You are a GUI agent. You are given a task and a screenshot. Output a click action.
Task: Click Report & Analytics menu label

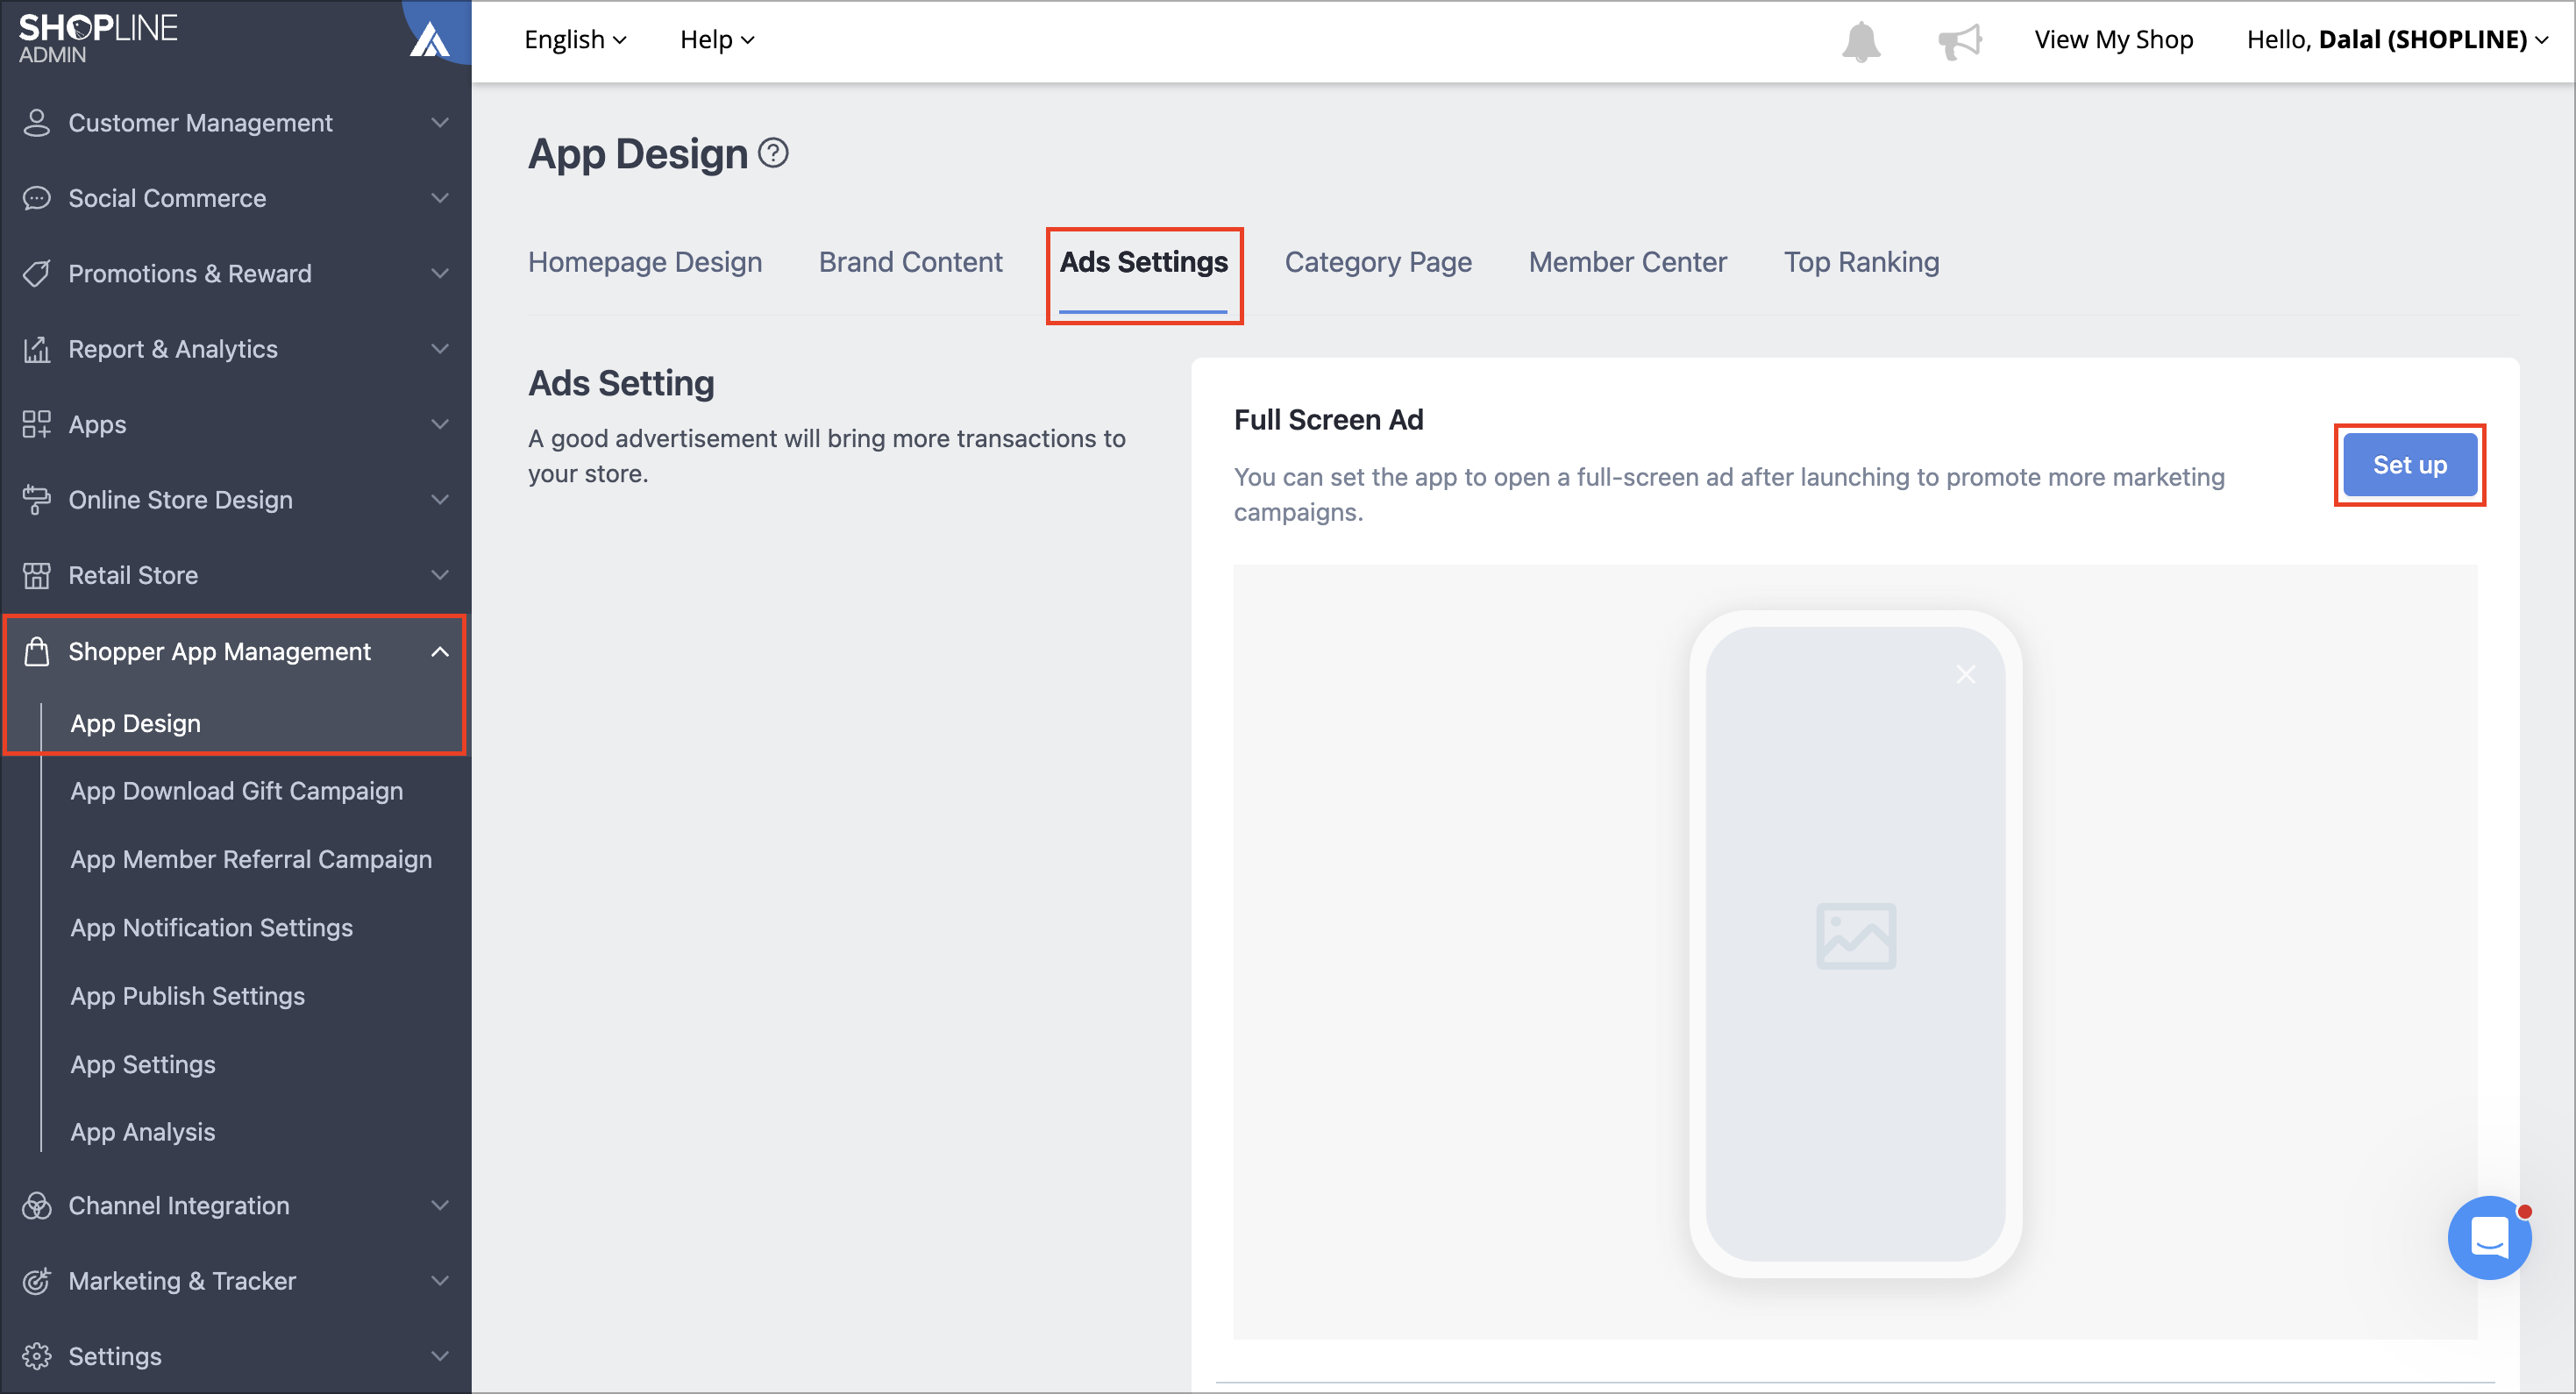[x=173, y=349]
